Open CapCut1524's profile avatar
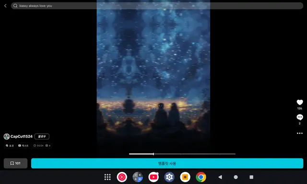Viewport: 307px width, 184px height. click(x=6, y=136)
